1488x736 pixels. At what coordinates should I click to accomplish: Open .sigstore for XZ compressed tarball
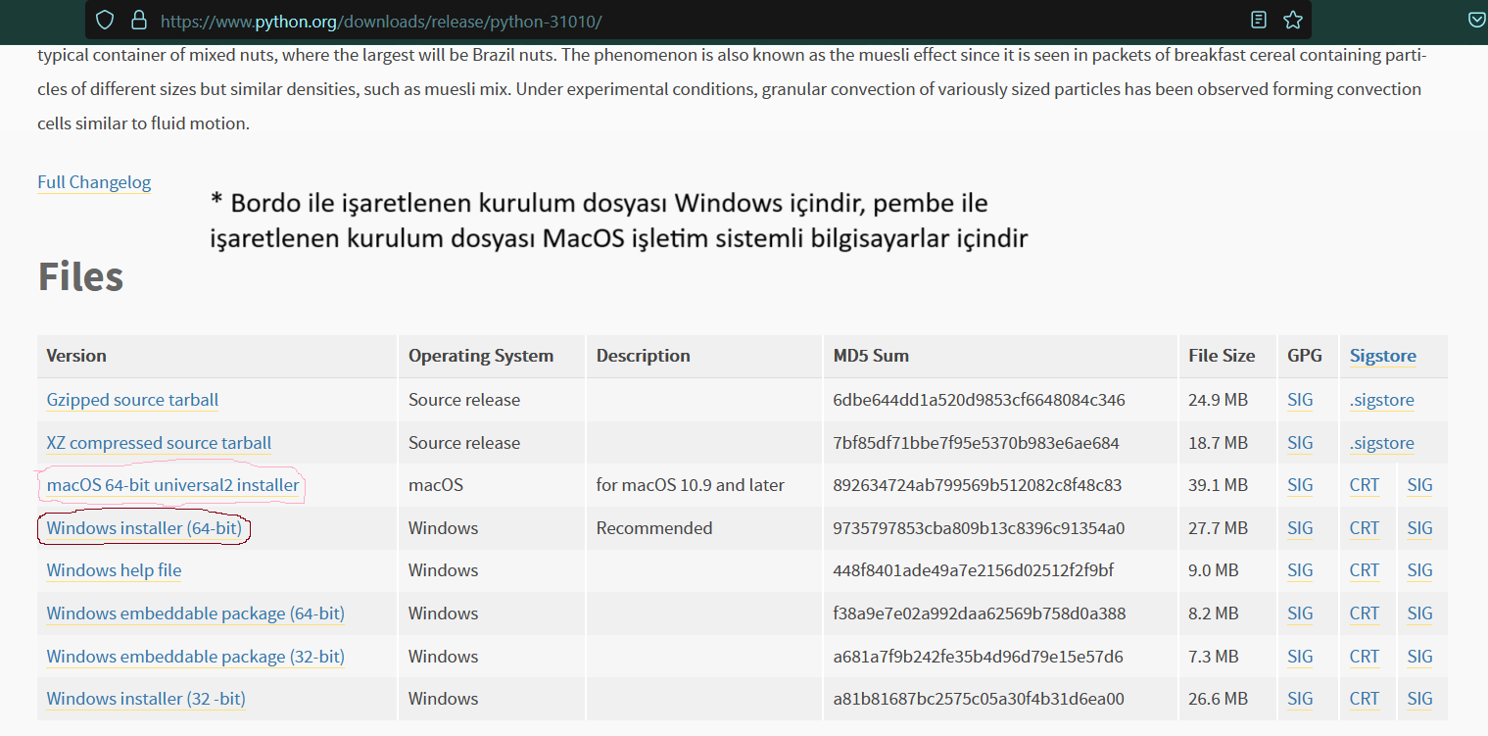(1381, 443)
